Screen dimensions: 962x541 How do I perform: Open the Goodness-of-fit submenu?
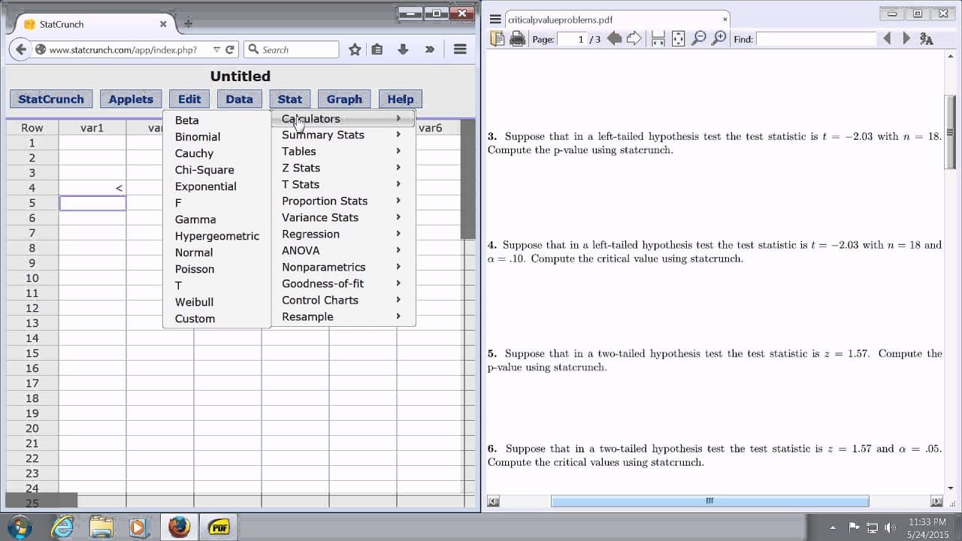[x=342, y=284]
